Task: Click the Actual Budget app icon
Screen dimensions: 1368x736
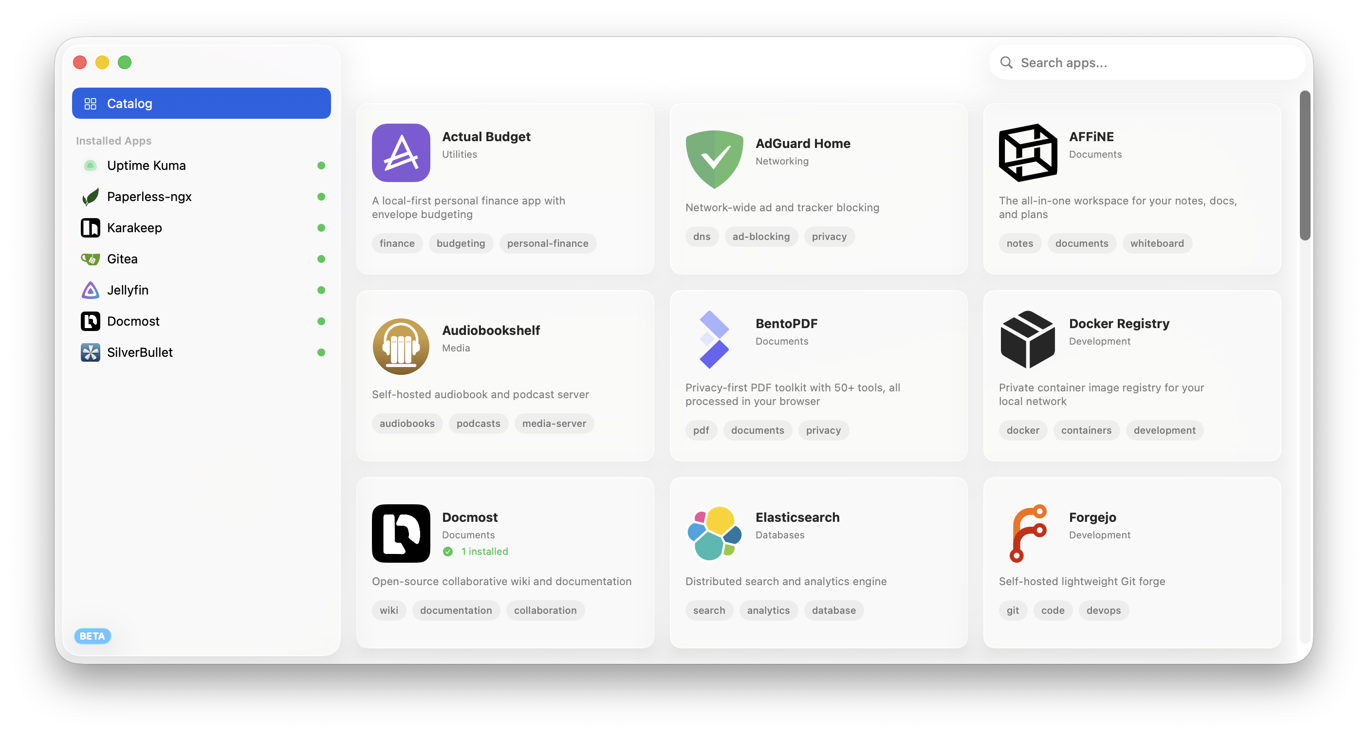Action: 401,153
